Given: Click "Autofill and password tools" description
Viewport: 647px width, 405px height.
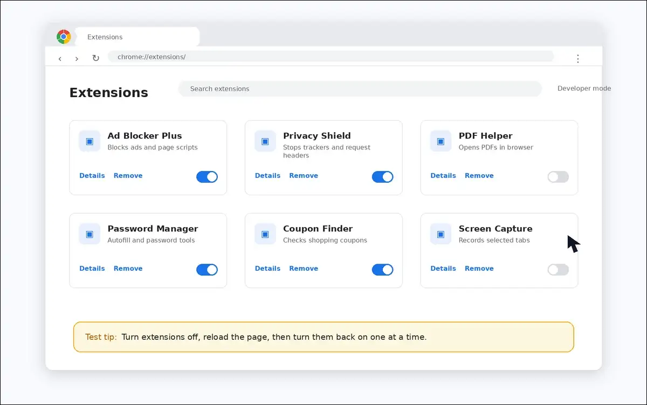Looking at the screenshot, I should (x=152, y=241).
